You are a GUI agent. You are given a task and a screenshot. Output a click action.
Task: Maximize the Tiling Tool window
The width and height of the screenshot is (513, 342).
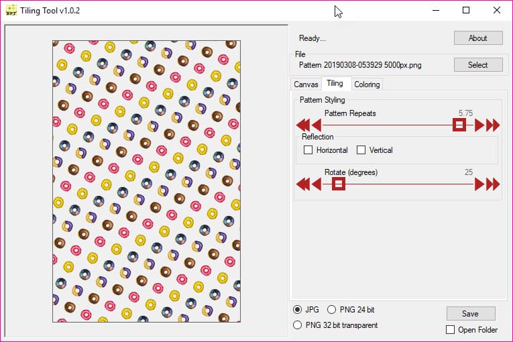coord(466,10)
